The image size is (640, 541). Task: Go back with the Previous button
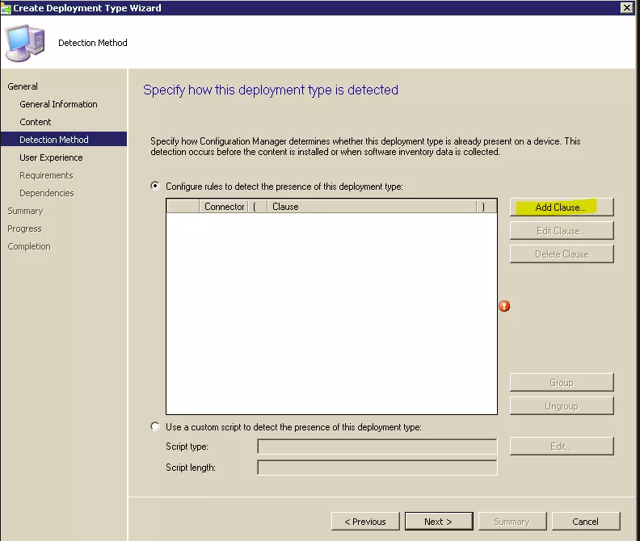coord(365,522)
